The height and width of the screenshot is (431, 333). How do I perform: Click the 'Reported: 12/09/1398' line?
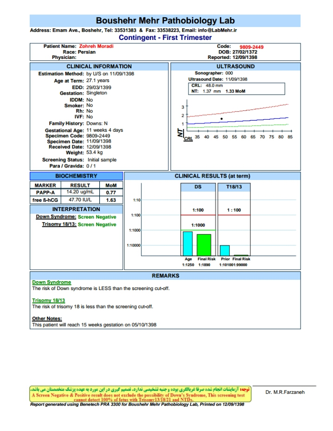(x=232, y=57)
